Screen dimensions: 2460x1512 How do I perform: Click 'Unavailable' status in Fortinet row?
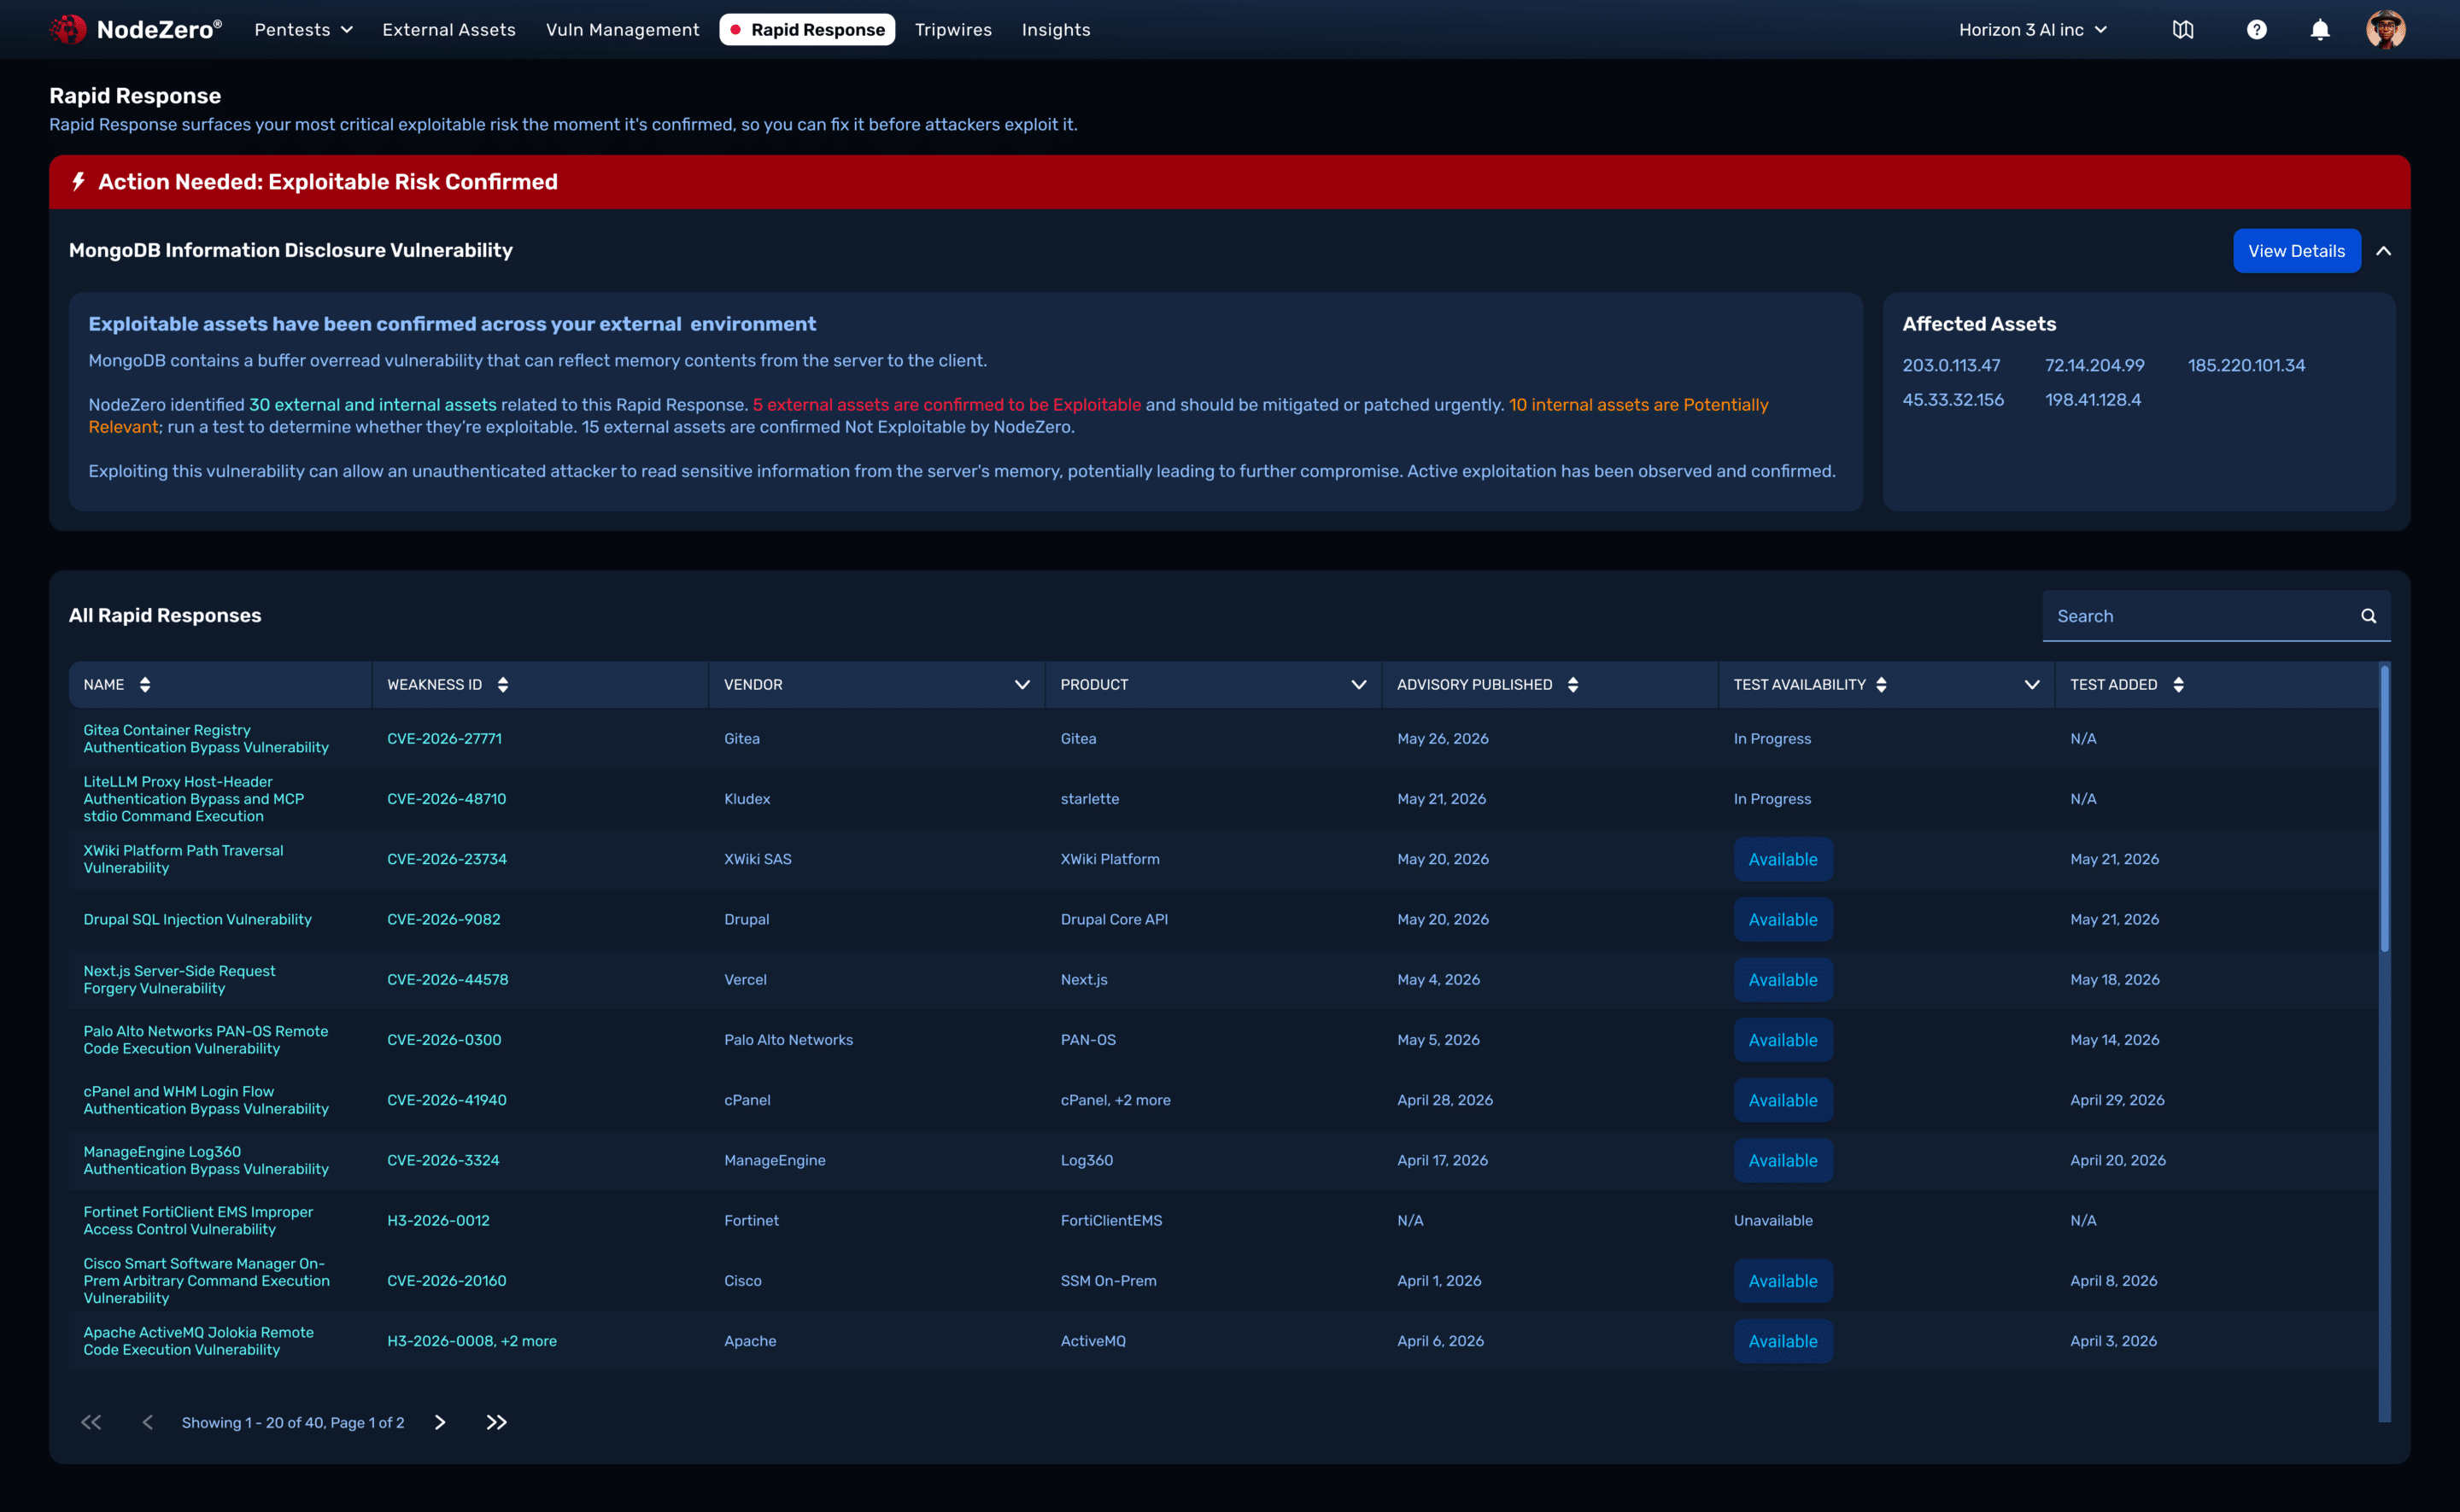[x=1772, y=1220]
